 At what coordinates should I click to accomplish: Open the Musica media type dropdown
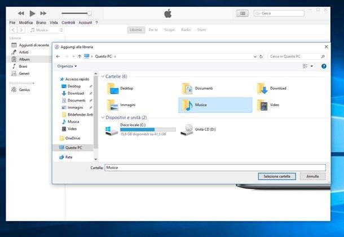[46, 30]
